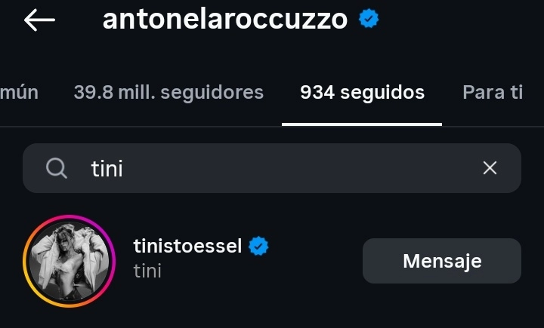Screen dimensions: 544x328
Task: Open the tinistoessel username link
Action: point(187,247)
